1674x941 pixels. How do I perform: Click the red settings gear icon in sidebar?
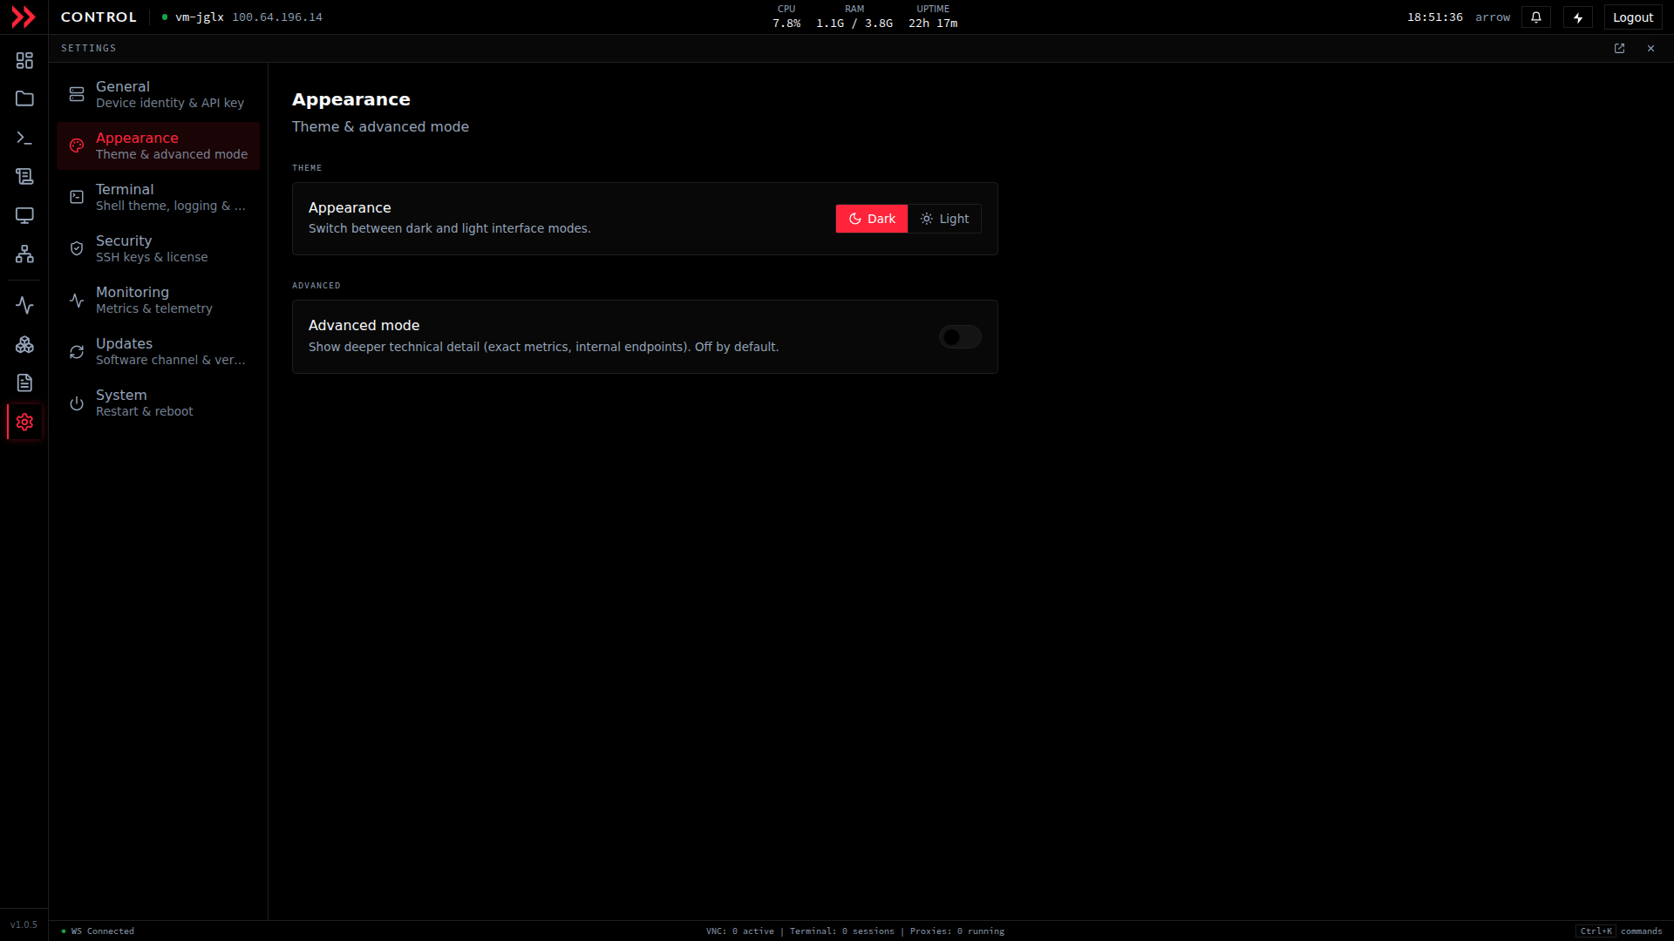(x=24, y=422)
